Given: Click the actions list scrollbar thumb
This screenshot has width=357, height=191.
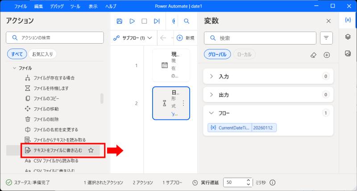Looking at the screenshot, I should [x=102, y=98].
